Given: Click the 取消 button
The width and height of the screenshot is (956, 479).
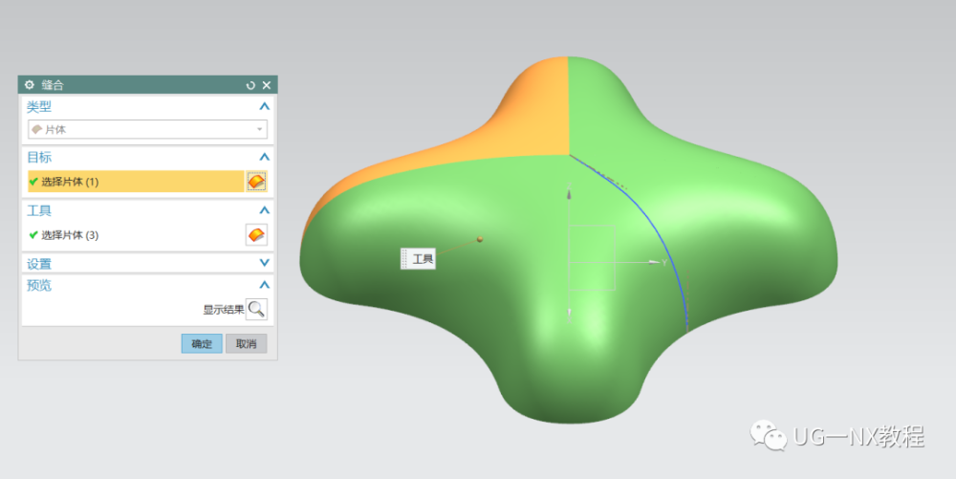Looking at the screenshot, I should (x=247, y=343).
